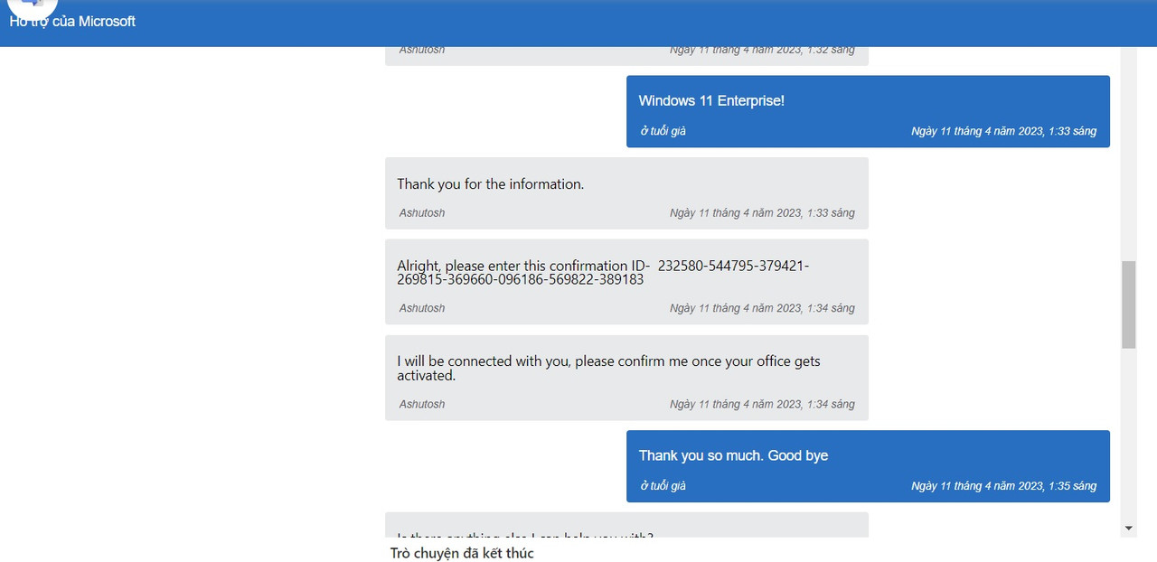The height and width of the screenshot is (562, 1157).
Task: Click the Microsoft Support logo icon
Action: [x=33, y=5]
